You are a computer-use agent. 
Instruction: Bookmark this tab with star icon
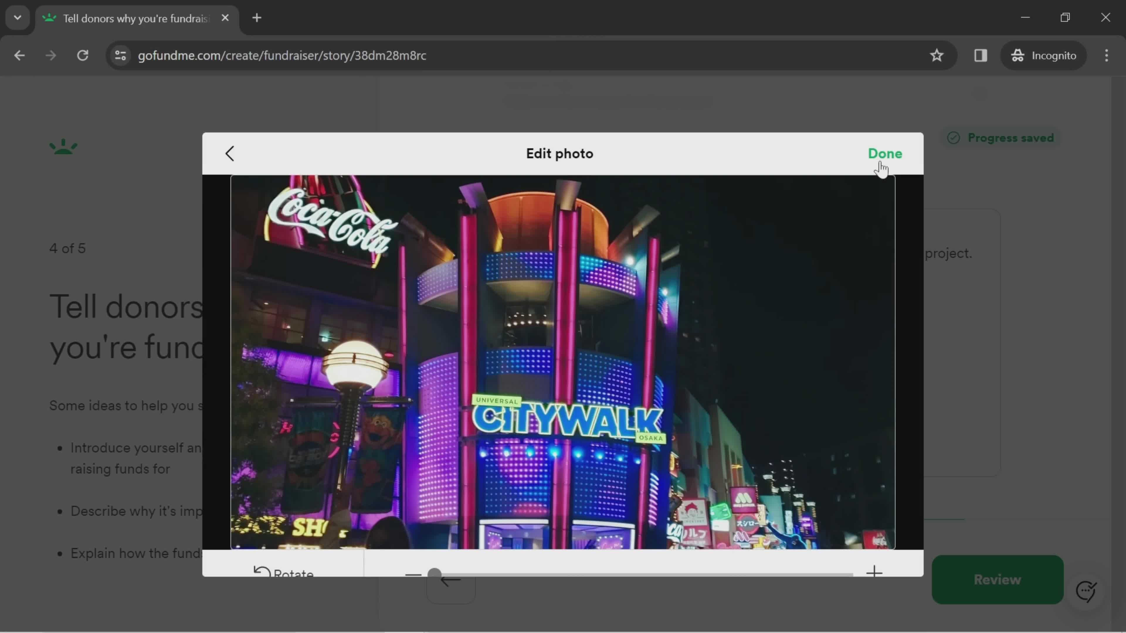coord(936,55)
